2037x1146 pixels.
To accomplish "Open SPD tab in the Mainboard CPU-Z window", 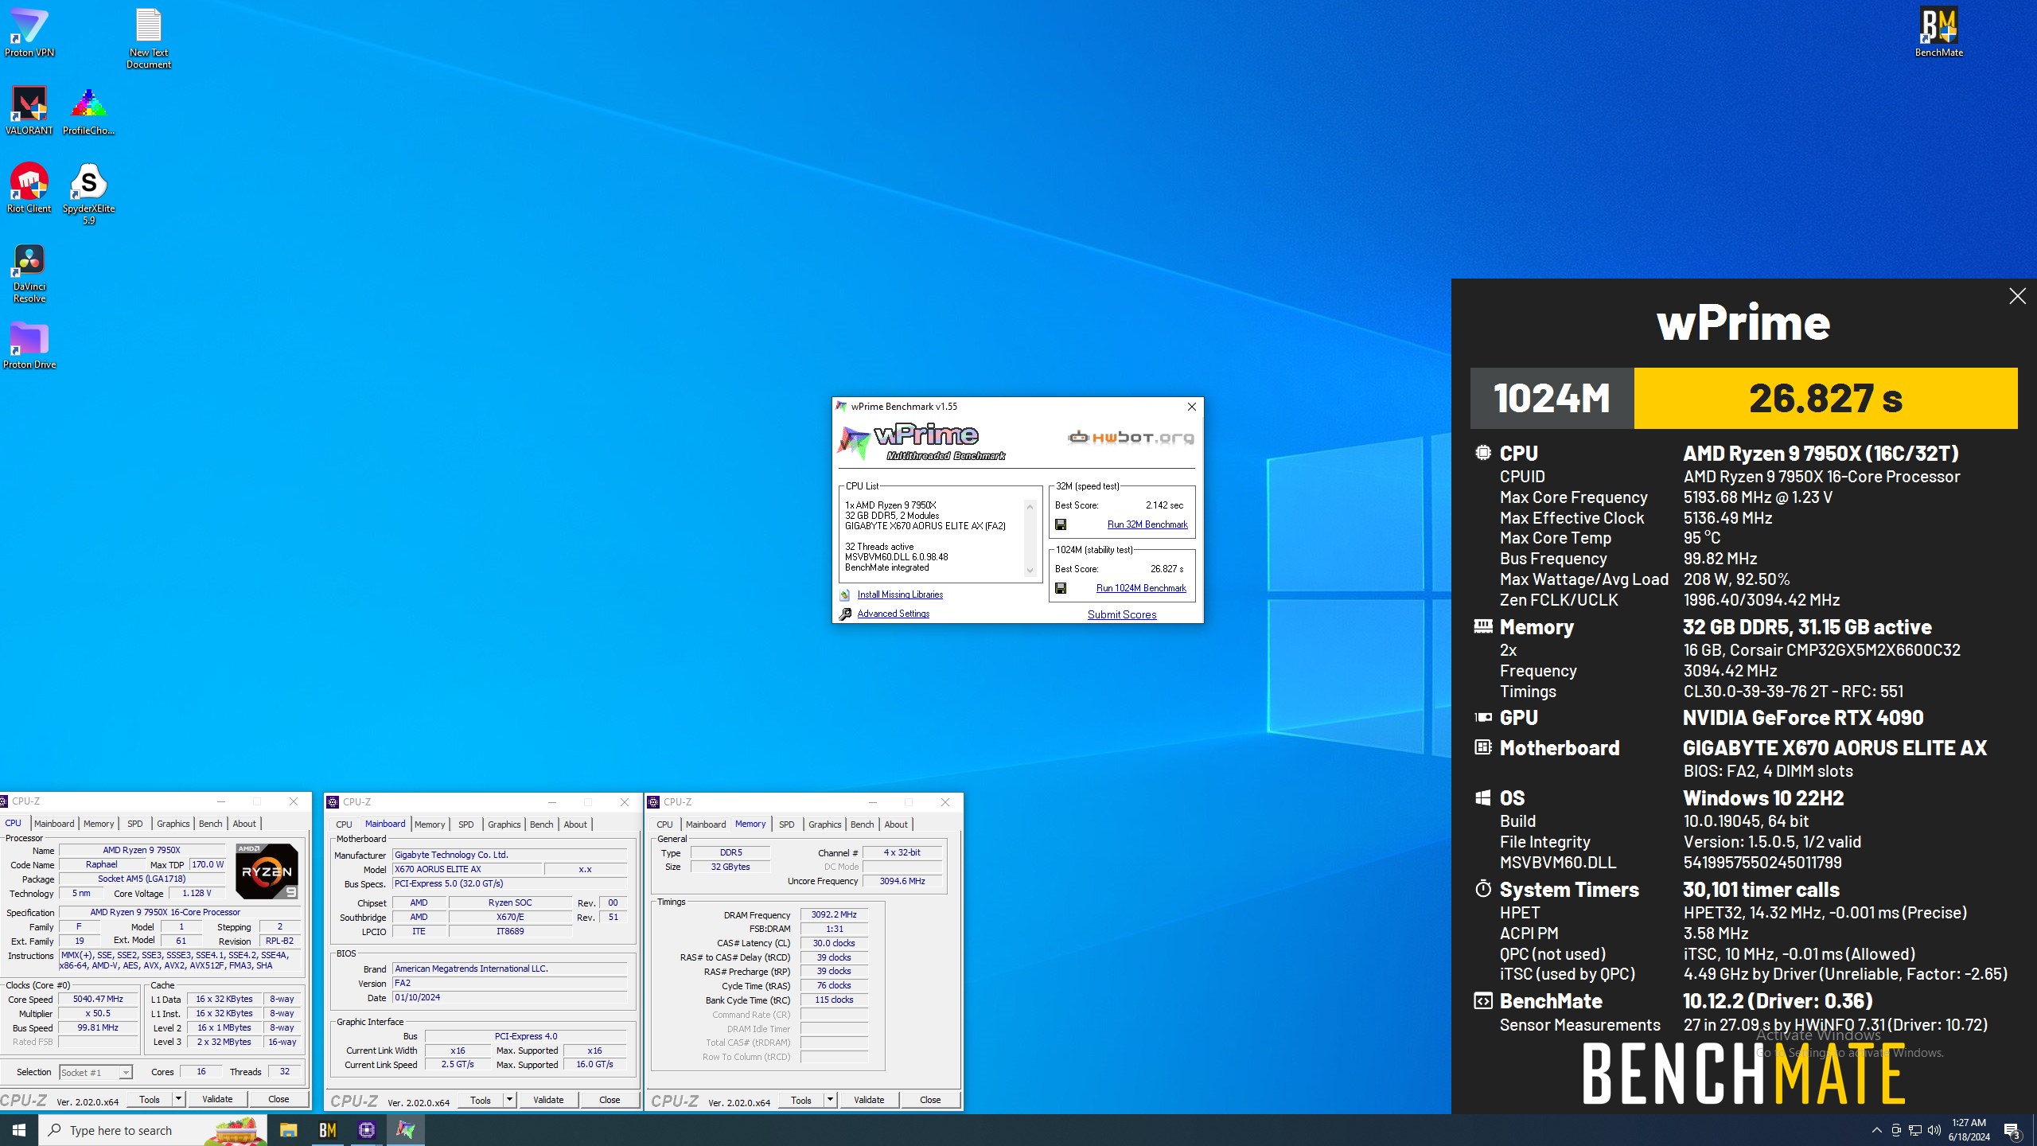I will tap(466, 824).
